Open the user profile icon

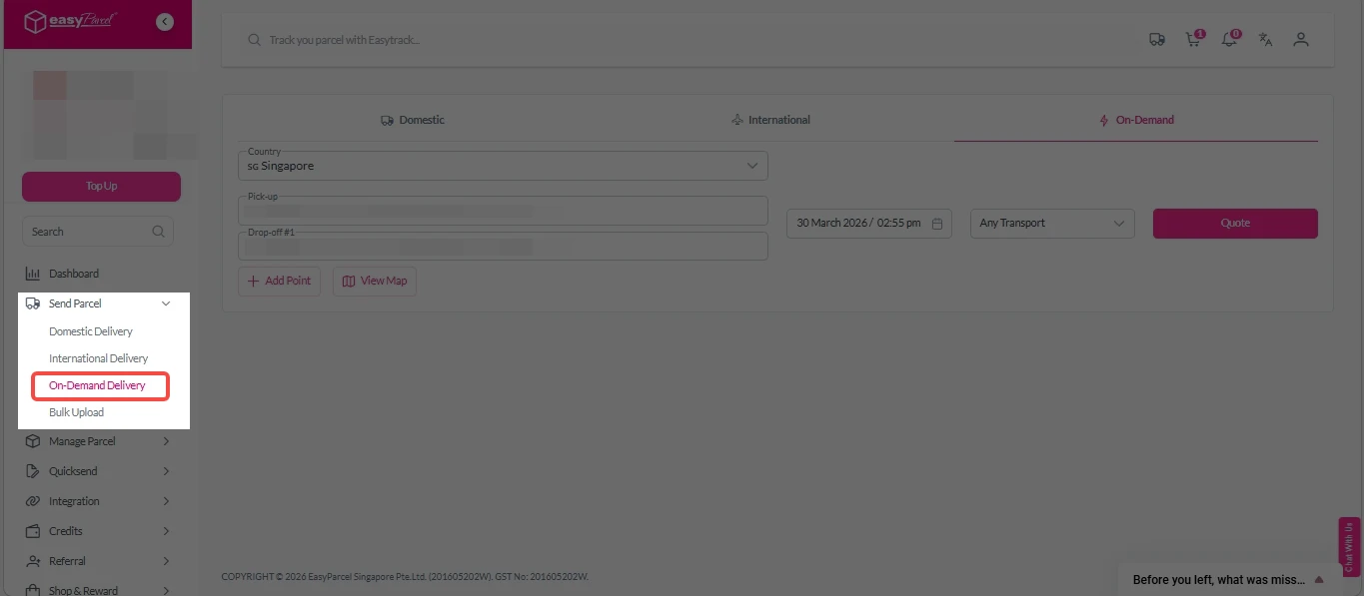click(x=1300, y=40)
